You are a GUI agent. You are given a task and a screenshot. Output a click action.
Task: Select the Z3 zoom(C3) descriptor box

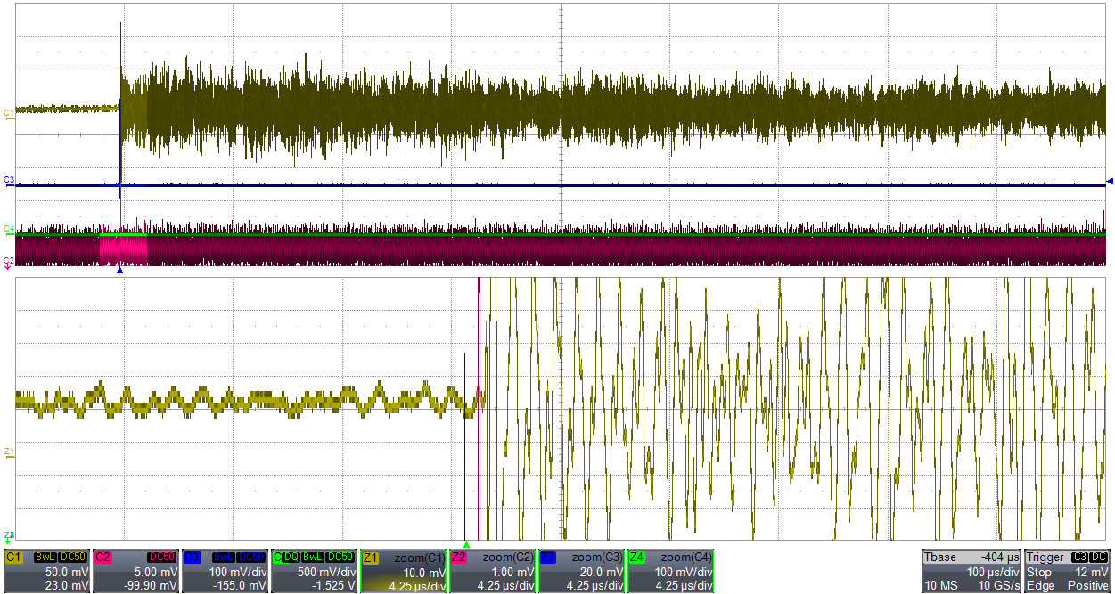pyautogui.click(x=582, y=571)
